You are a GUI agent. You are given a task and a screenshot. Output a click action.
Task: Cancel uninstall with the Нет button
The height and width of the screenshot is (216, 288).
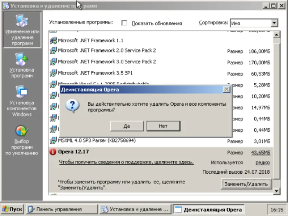(x=163, y=126)
